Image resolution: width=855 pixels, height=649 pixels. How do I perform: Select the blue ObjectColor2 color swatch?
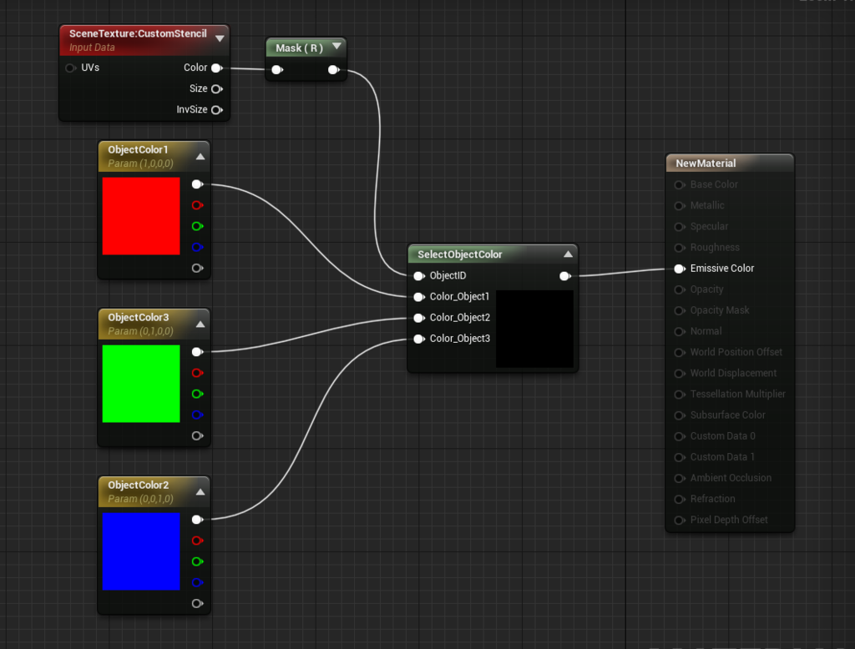point(141,551)
